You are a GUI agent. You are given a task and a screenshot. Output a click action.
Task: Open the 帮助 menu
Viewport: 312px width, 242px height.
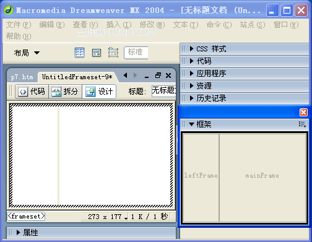19,37
